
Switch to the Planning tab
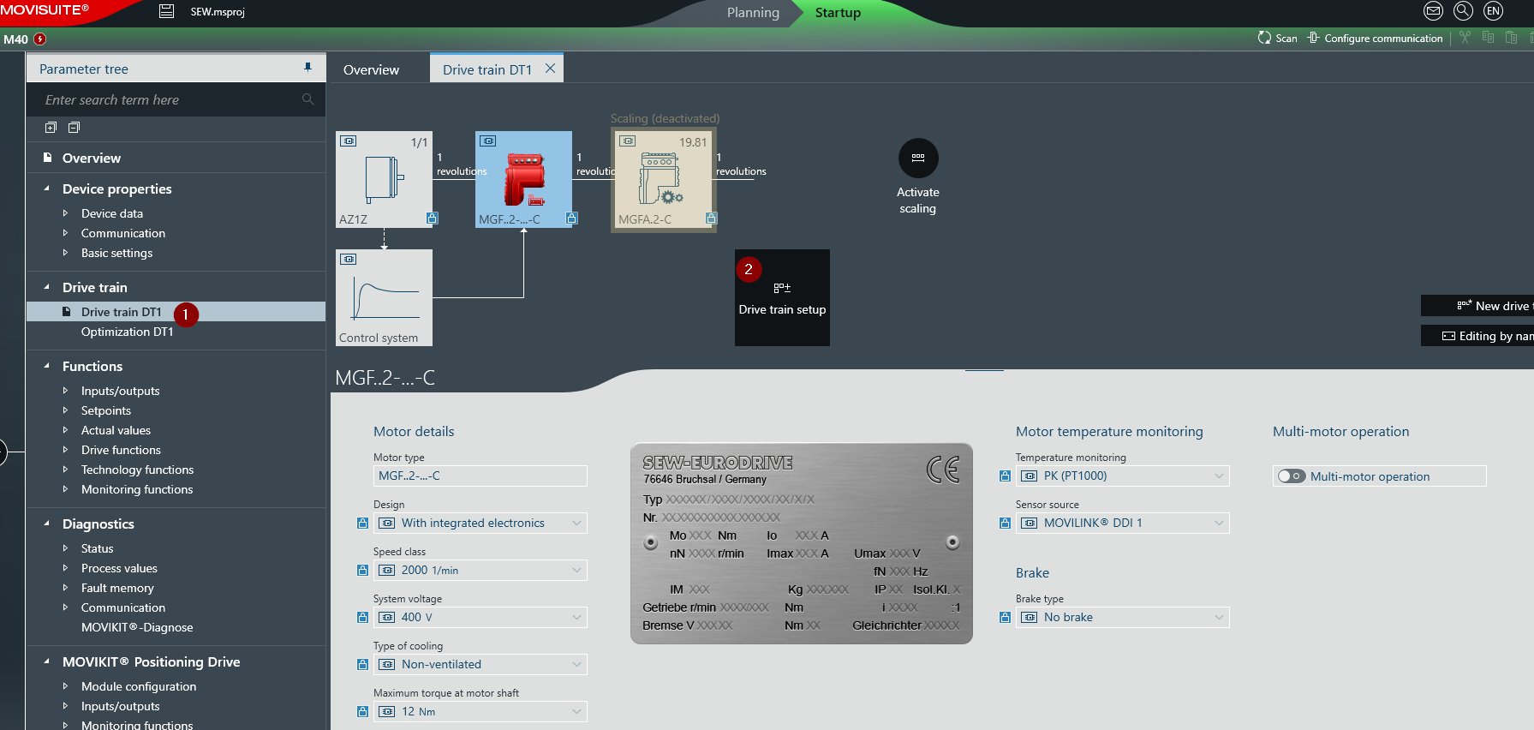pos(753,13)
